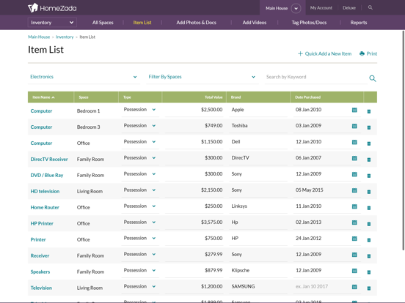This screenshot has width=405, height=303.
Task: Expand the Filter By Spaces dropdown
Action: point(202,77)
